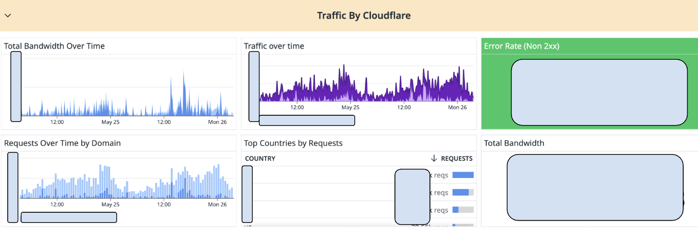Image resolution: width=698 pixels, height=228 pixels.
Task: Click Mon 26 label in Traffic over time
Action: click(x=457, y=107)
